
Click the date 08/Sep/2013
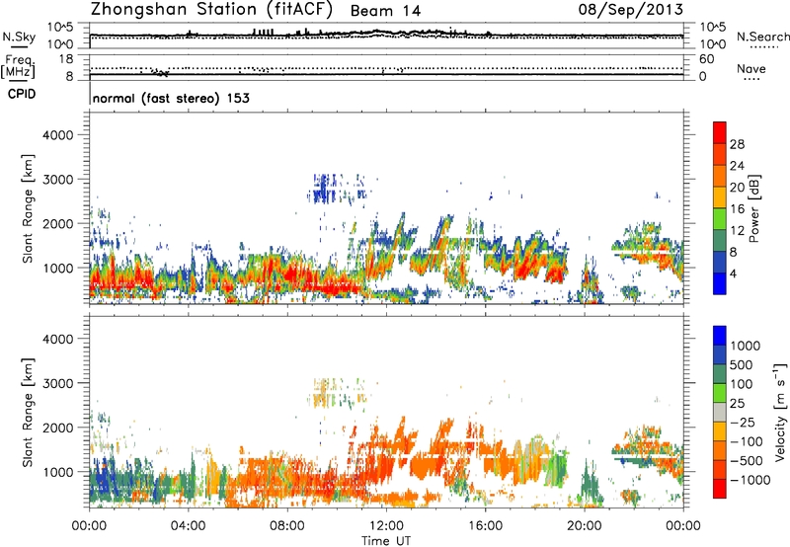(631, 10)
